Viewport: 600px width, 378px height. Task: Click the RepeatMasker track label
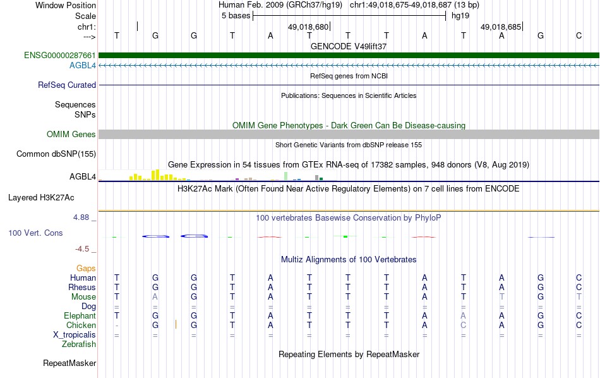(69, 363)
